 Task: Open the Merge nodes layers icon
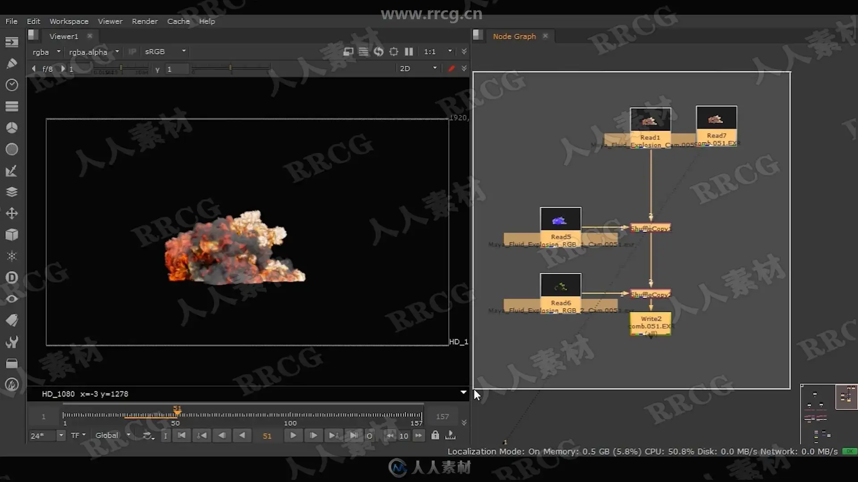pyautogui.click(x=12, y=192)
